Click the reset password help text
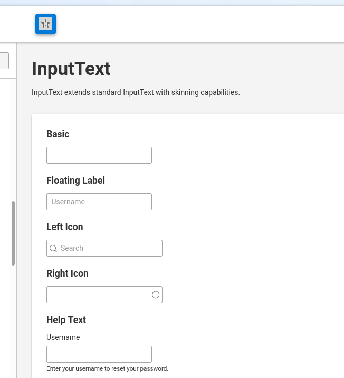344x378 pixels. (107, 368)
